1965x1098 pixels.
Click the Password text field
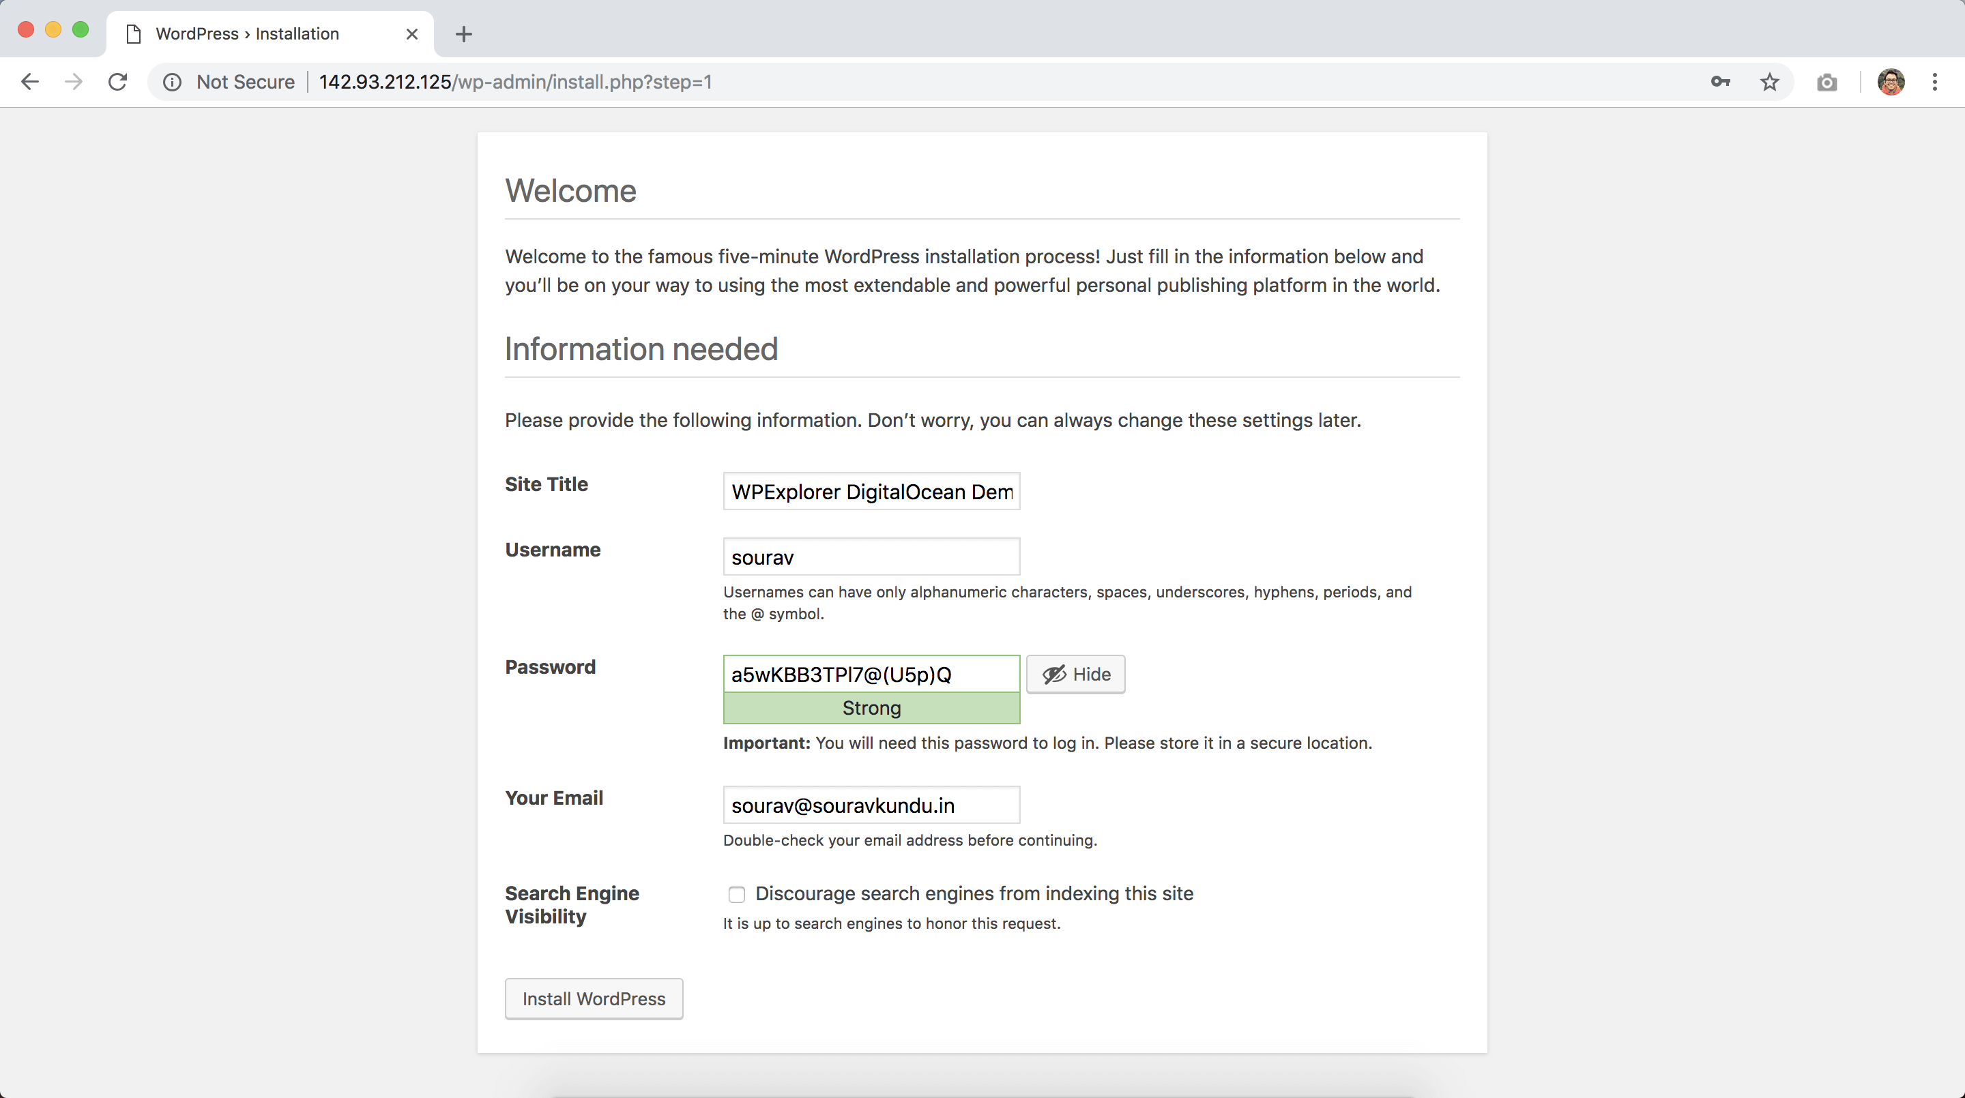pos(871,674)
